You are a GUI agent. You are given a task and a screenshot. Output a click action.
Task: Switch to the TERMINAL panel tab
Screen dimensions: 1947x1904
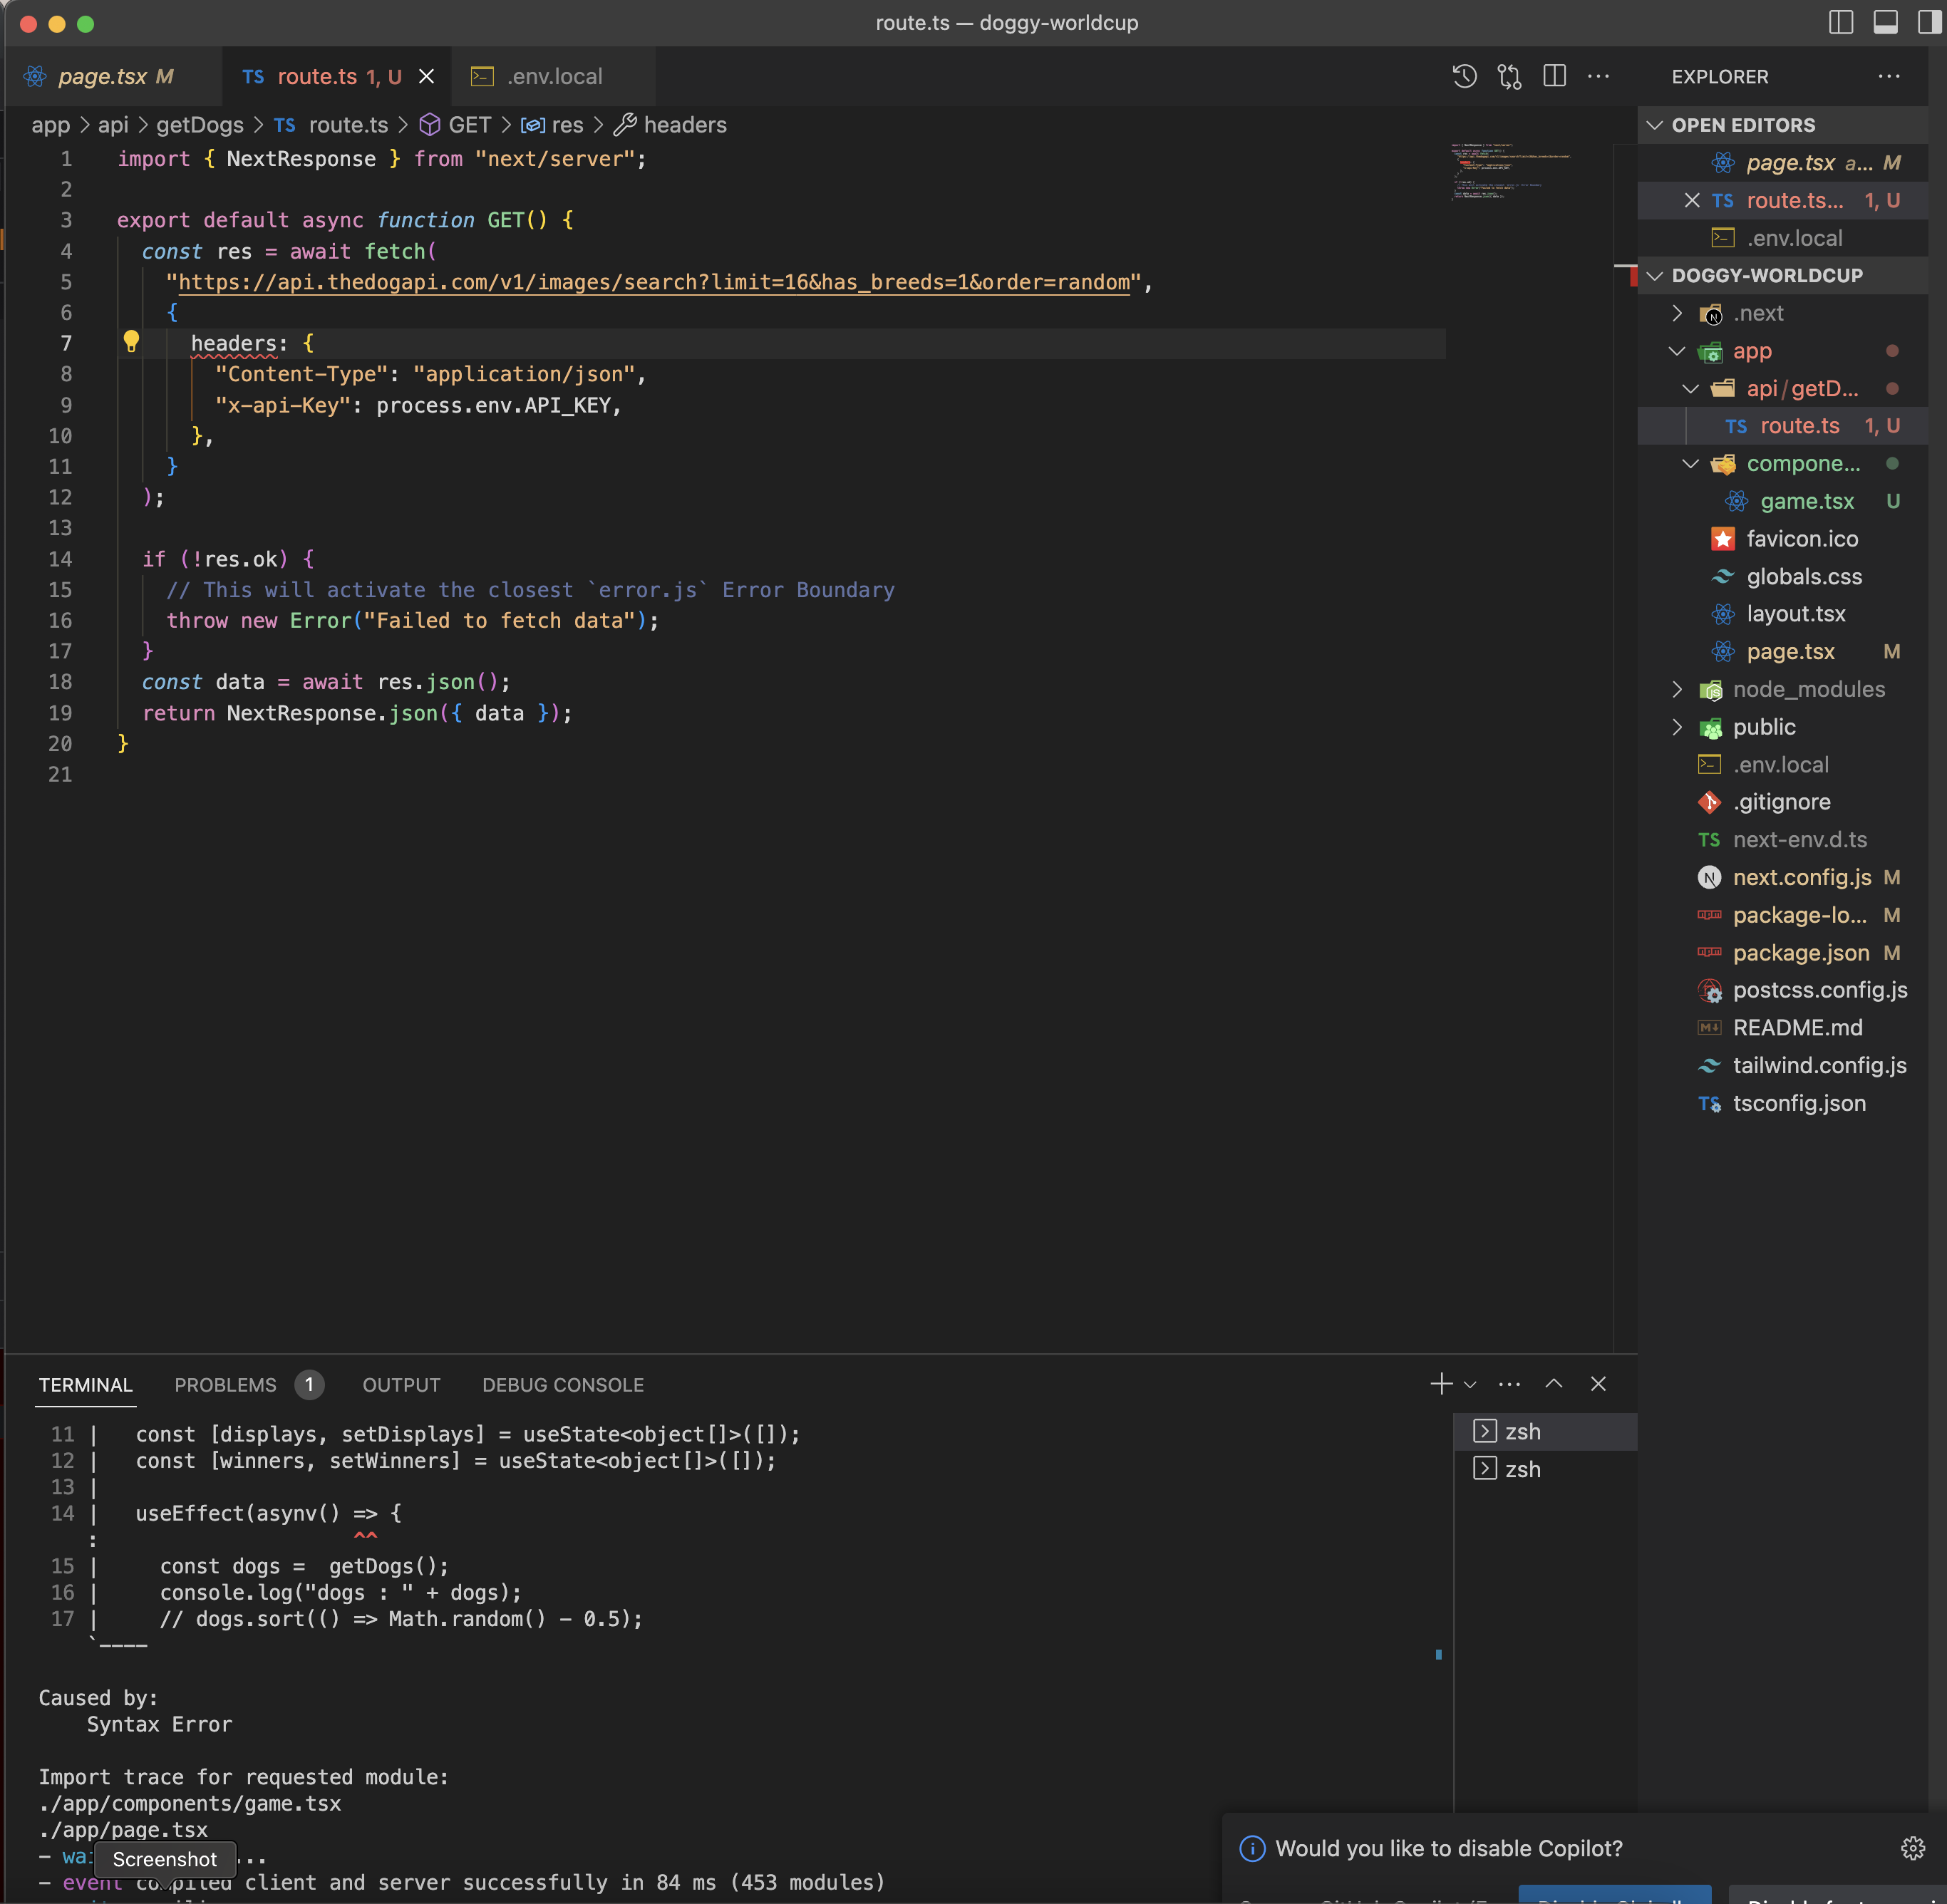pyautogui.click(x=85, y=1385)
